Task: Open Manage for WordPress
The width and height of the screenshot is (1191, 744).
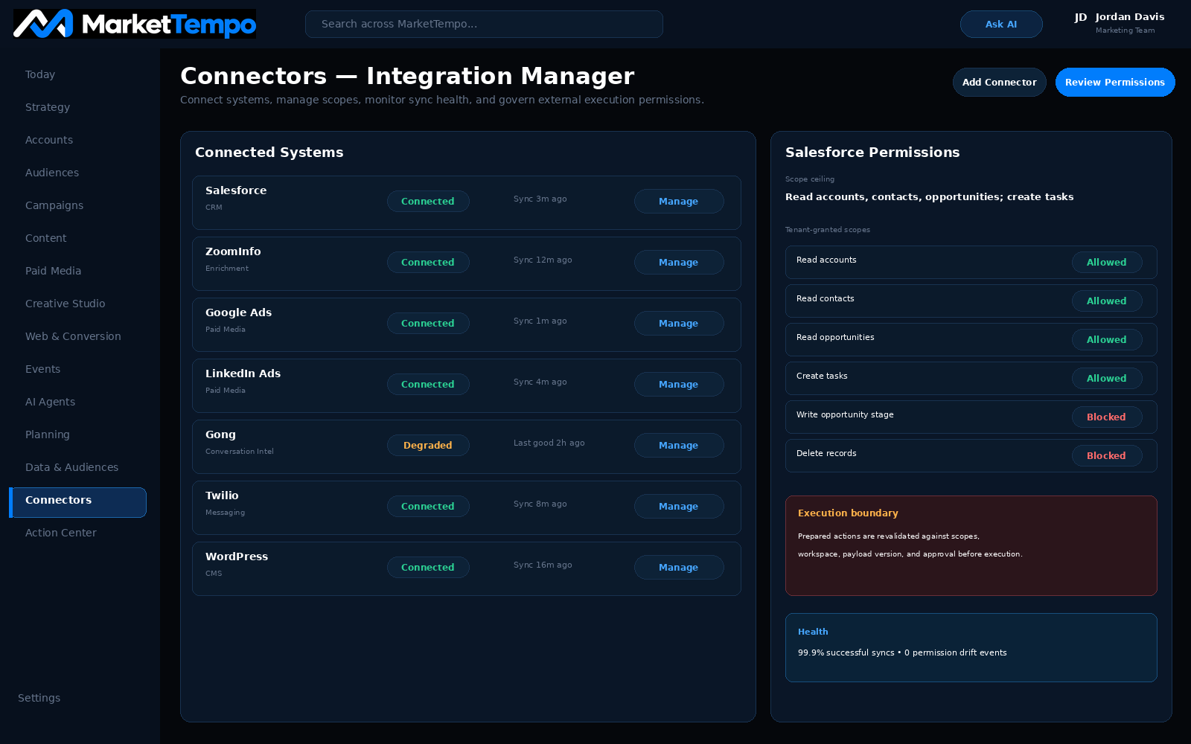Action: click(x=678, y=567)
